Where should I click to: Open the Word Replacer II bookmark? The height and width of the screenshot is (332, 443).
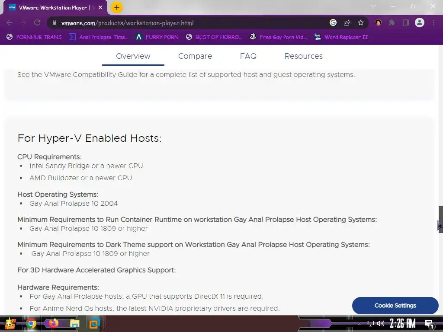tap(341, 37)
